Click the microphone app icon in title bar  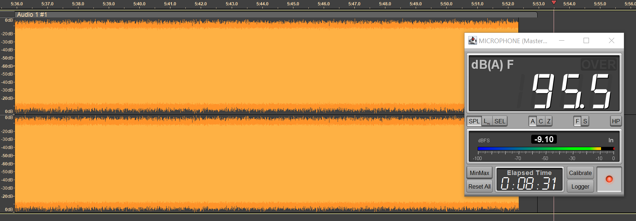click(x=472, y=41)
